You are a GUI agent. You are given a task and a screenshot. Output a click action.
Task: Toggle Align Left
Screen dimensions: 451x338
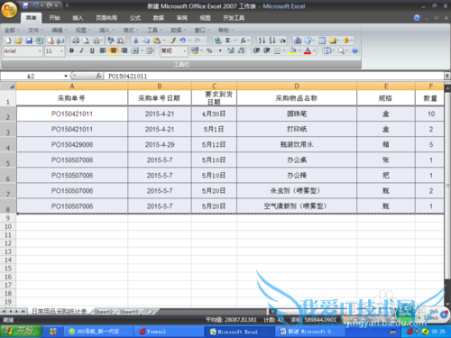pos(103,50)
